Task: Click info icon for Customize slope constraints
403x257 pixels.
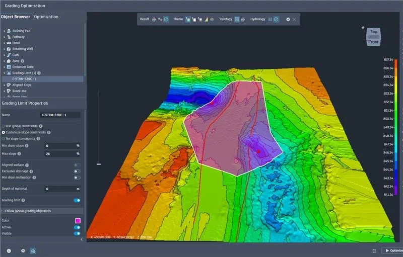Action: [x=49, y=132]
